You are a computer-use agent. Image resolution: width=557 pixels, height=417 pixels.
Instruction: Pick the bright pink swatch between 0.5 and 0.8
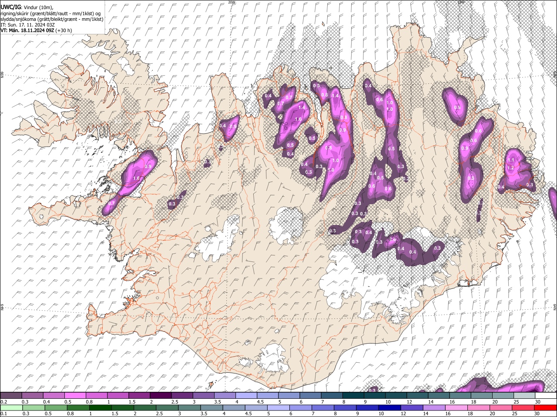(x=75, y=395)
